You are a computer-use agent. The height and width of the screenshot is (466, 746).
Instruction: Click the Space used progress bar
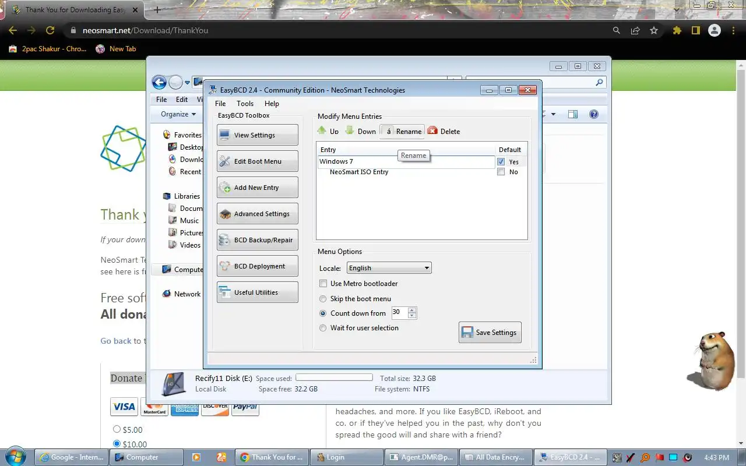[334, 377]
